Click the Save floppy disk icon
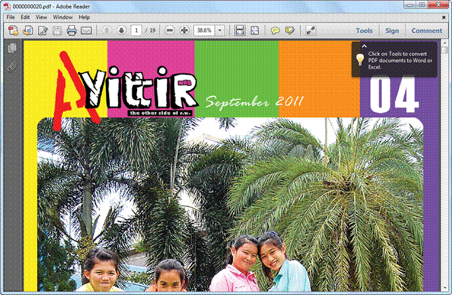Image resolution: width=452 pixels, height=295 pixels. coord(57,30)
